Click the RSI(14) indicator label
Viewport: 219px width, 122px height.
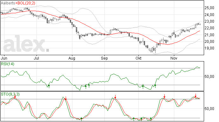pos(8,64)
